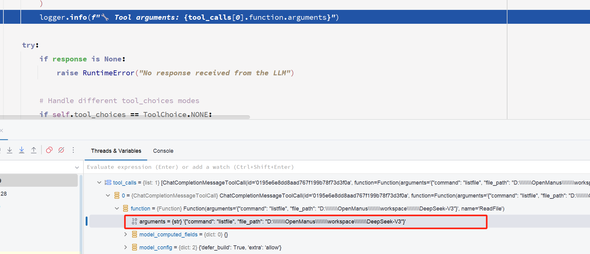Image resolution: width=590 pixels, height=254 pixels.
Task: Click the '# Handle different tool_choices modes' comment
Action: pos(119,101)
